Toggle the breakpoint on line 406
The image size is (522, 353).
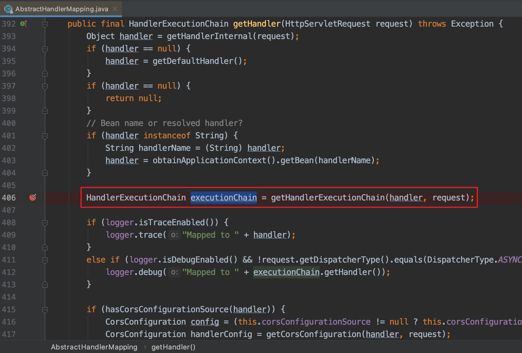tap(33, 197)
